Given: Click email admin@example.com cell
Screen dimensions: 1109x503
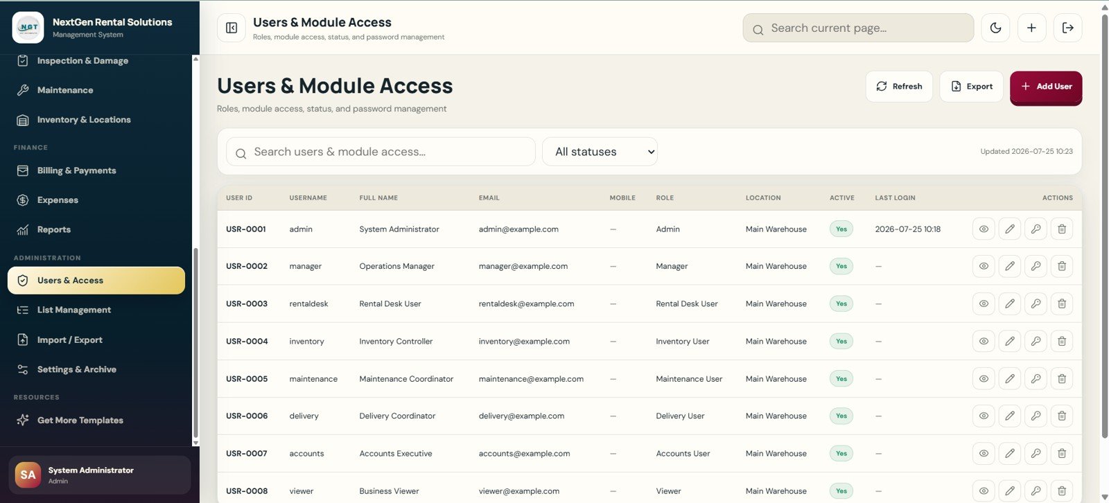Looking at the screenshot, I should (x=518, y=229).
